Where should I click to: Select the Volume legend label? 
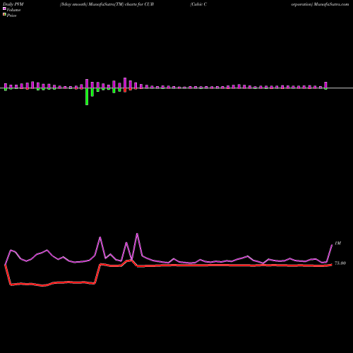tap(13, 10)
